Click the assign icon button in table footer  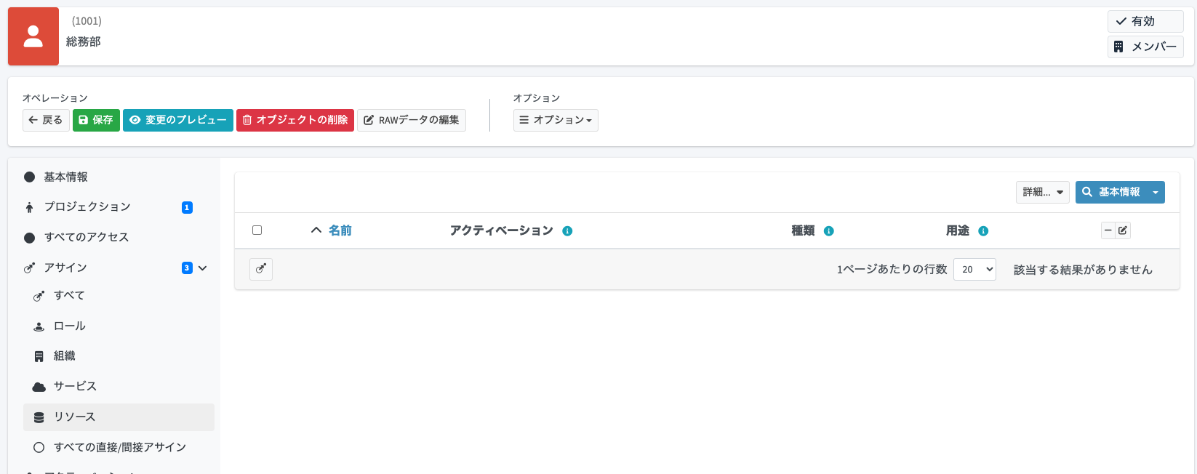pyautogui.click(x=261, y=269)
